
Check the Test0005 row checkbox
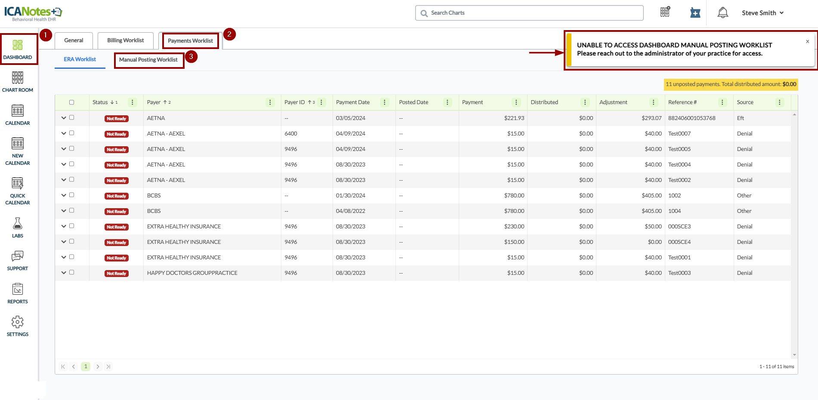71,148
